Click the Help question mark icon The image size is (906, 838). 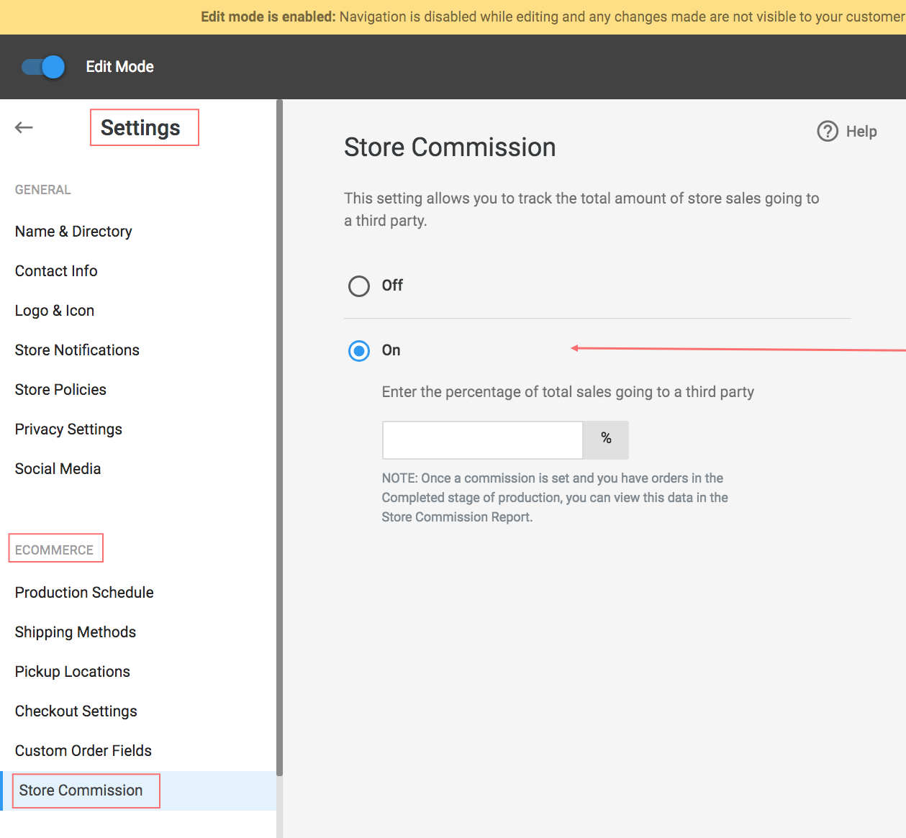click(x=828, y=132)
